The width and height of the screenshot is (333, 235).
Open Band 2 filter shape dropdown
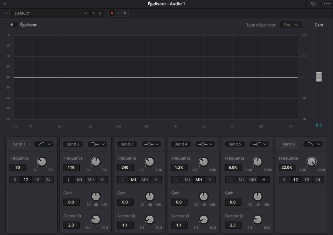98,144
